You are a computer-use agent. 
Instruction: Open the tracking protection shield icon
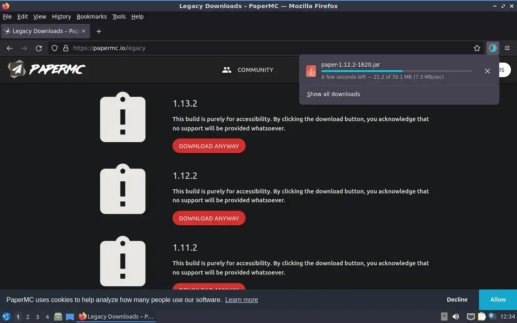coord(55,48)
